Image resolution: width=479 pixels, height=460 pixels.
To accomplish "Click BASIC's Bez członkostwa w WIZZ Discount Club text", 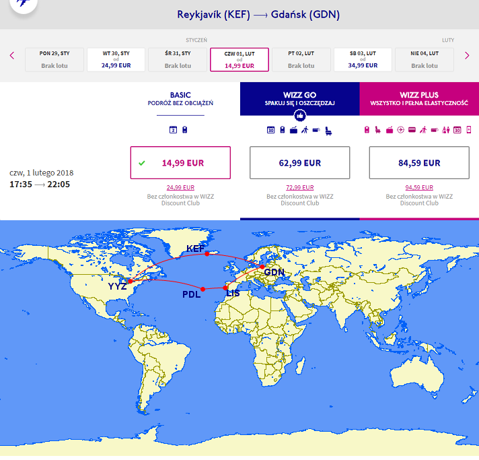I will tap(180, 200).
